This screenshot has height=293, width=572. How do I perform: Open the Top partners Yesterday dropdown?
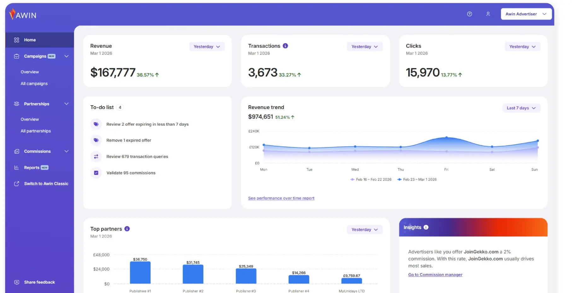click(x=365, y=230)
